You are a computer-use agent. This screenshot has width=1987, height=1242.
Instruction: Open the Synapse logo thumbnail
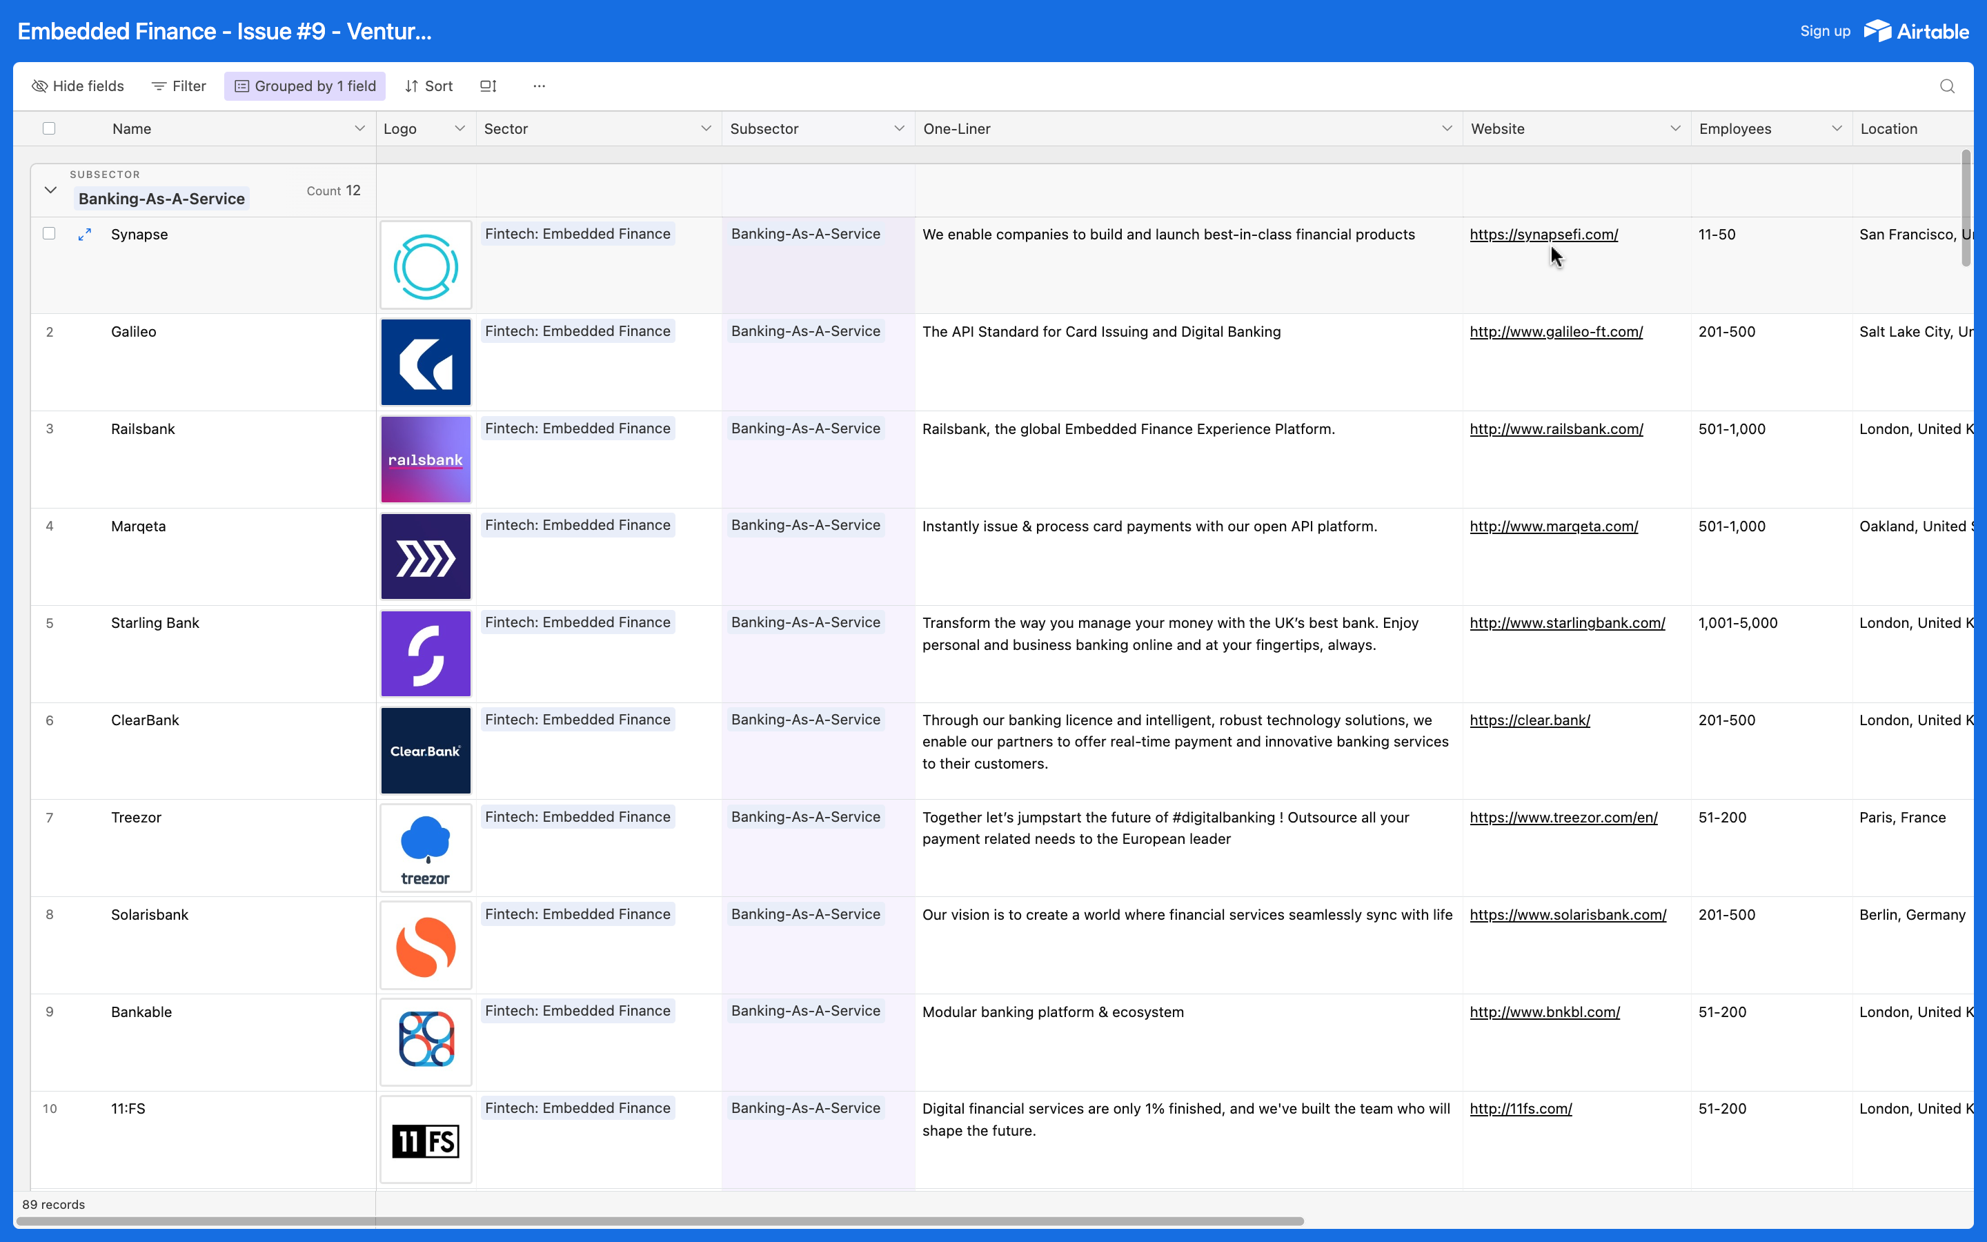425,266
